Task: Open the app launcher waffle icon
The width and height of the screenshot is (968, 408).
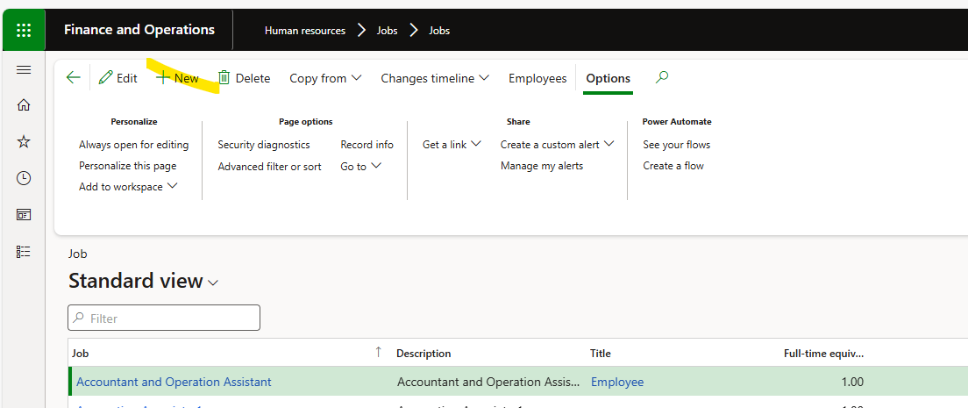Action: [x=24, y=30]
